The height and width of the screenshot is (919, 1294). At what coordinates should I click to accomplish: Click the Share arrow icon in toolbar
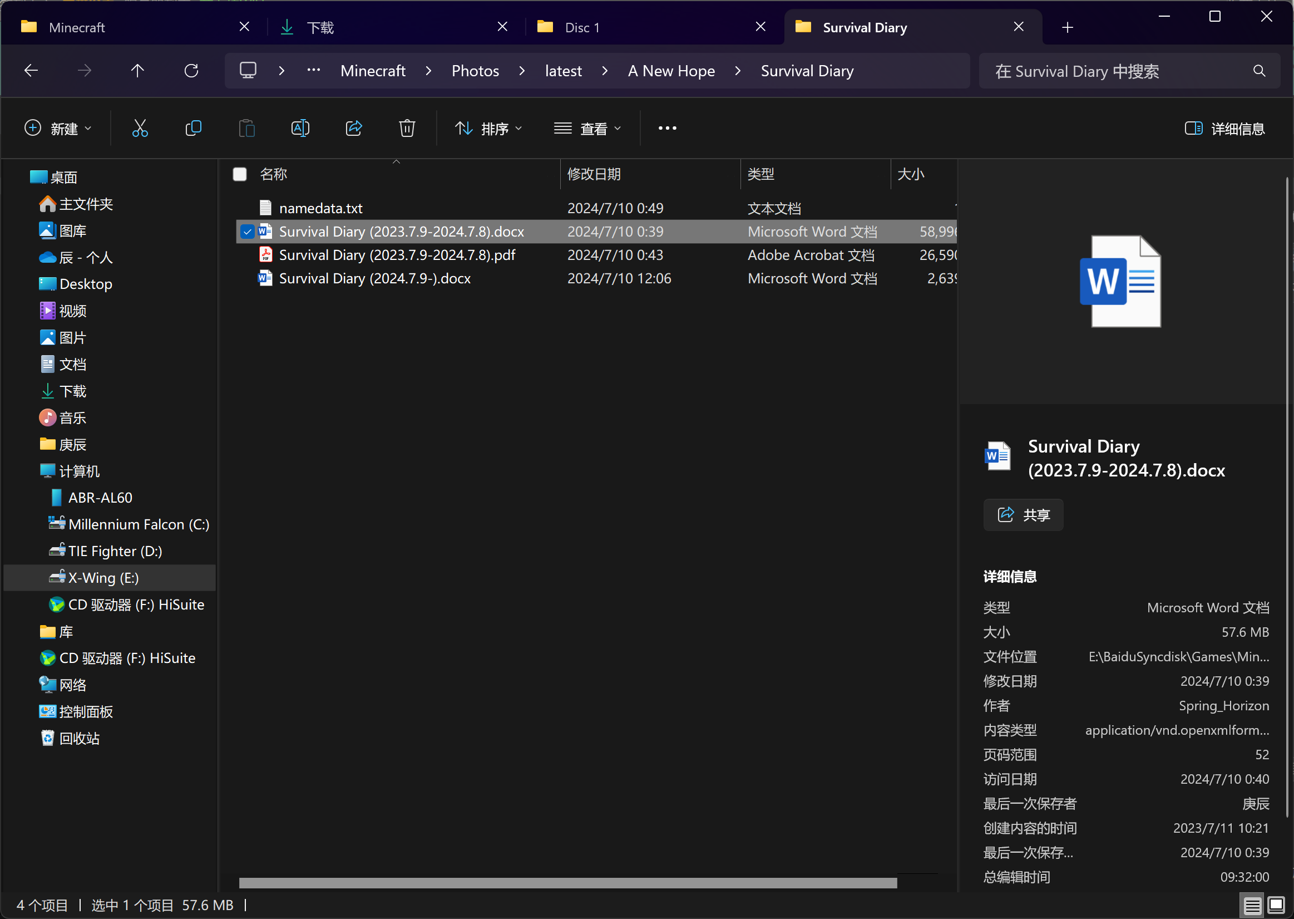(354, 129)
